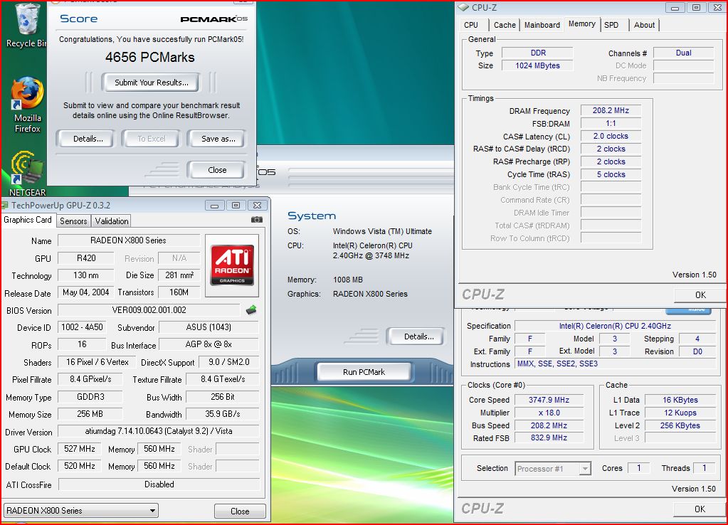Viewport: 728px width, 525px height.
Task: Click the Core Speed 3747.9 MHz value
Action: 549,400
